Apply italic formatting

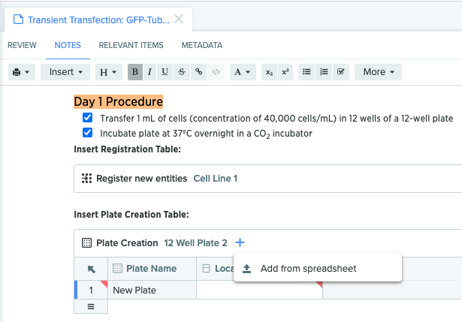(149, 72)
